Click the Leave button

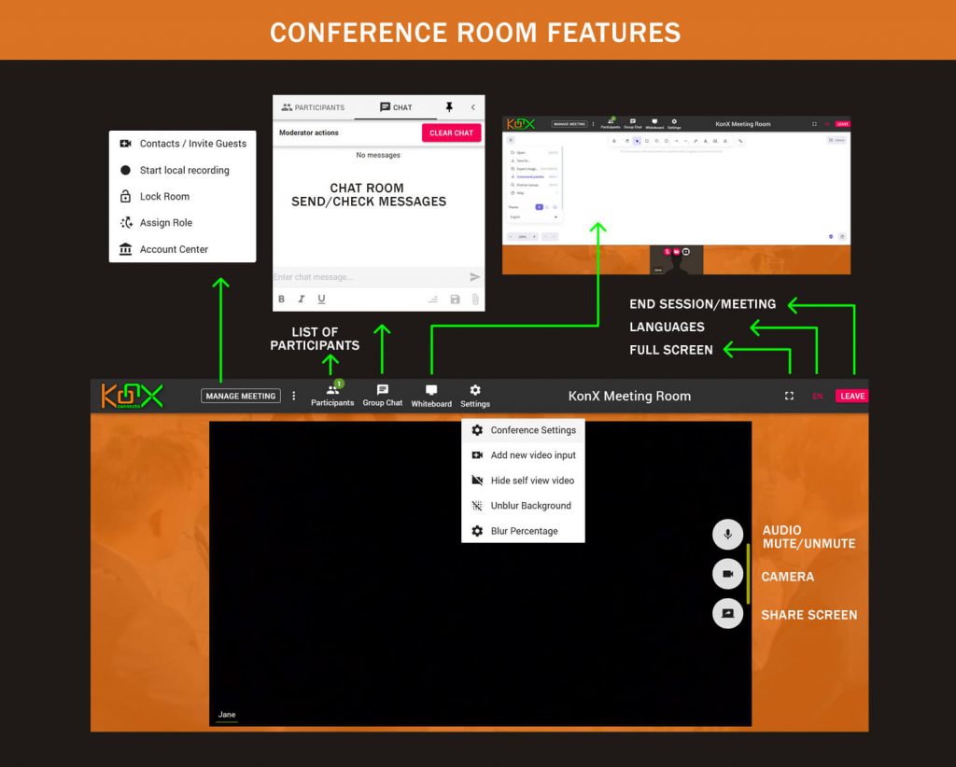point(851,396)
